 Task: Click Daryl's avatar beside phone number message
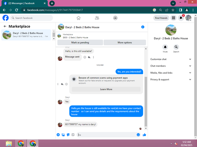click(60, 125)
